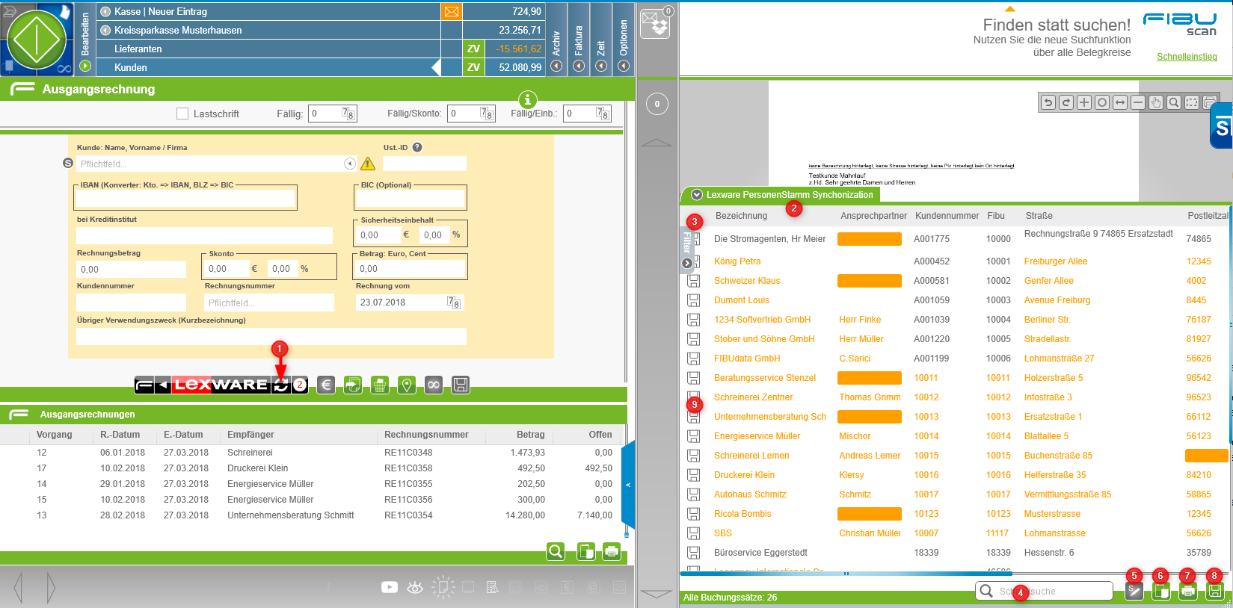Expand the Filter side panel arrow
The width and height of the screenshot is (1233, 608).
click(687, 263)
